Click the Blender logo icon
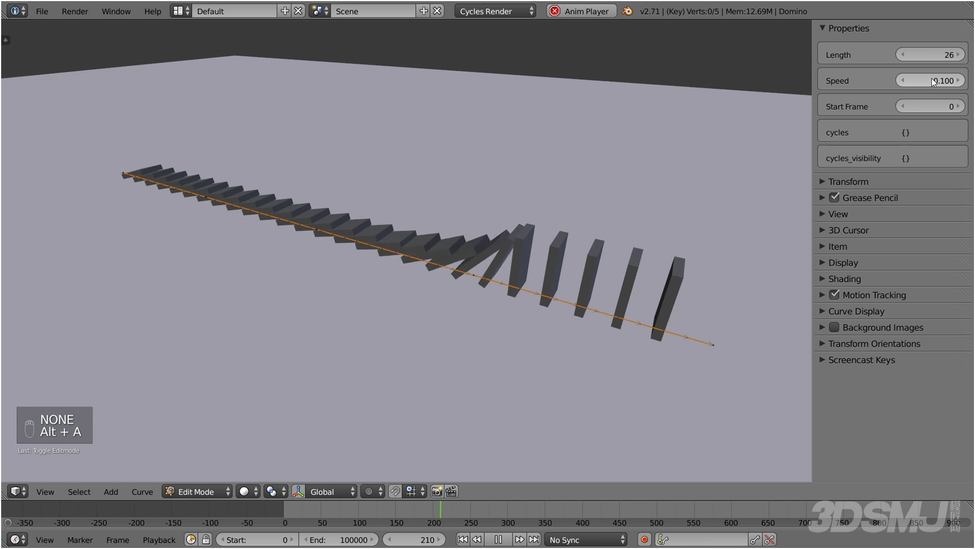 [x=628, y=11]
